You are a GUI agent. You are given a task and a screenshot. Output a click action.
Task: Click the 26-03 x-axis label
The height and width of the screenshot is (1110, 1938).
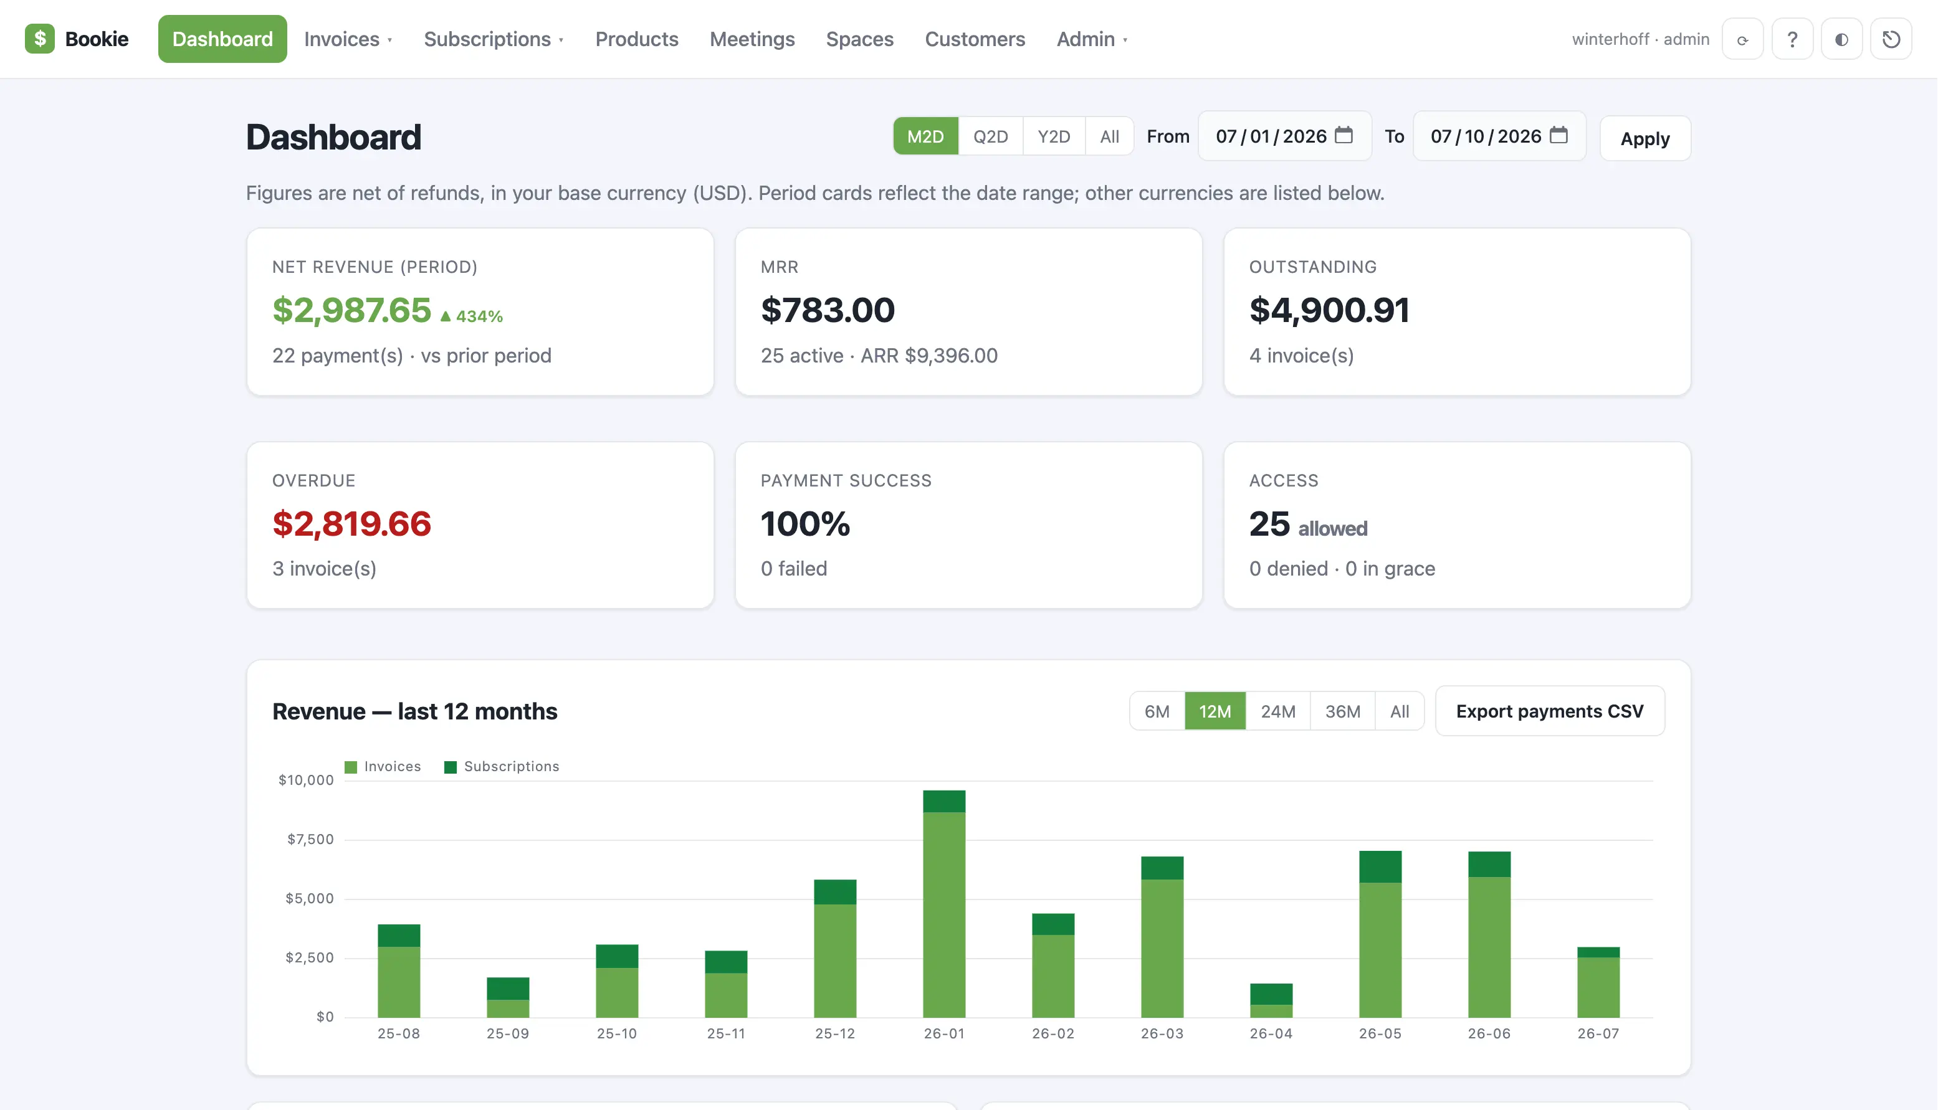1162,1034
